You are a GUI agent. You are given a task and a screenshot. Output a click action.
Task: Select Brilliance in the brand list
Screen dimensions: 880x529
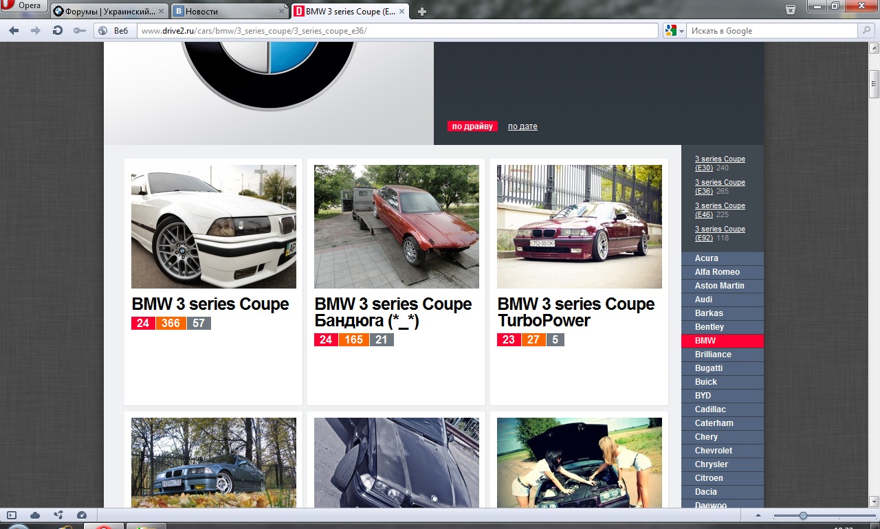coord(723,354)
